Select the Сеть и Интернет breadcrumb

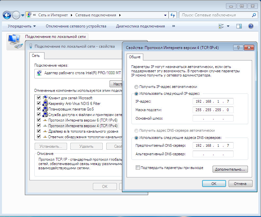tap(53, 15)
